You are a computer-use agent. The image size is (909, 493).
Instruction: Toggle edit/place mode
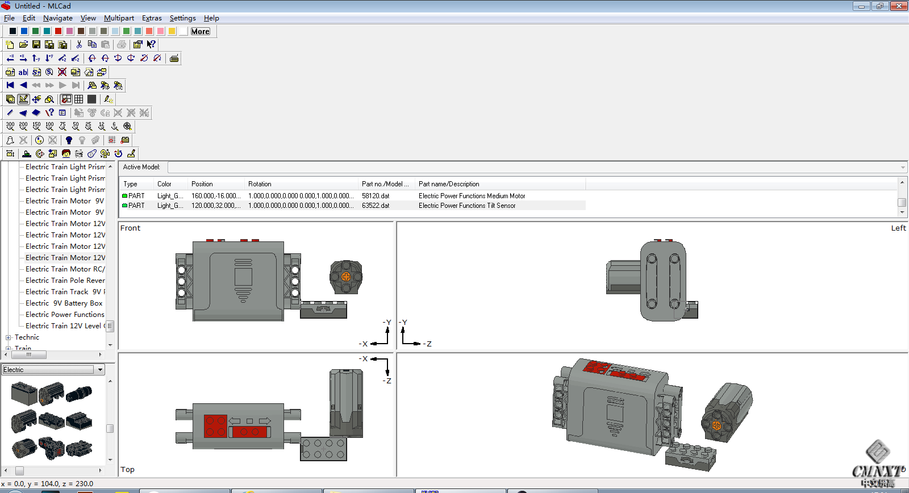[23, 99]
